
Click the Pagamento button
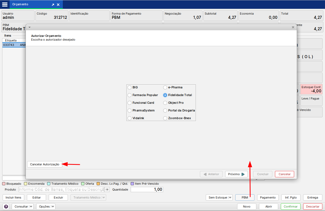[268, 197]
